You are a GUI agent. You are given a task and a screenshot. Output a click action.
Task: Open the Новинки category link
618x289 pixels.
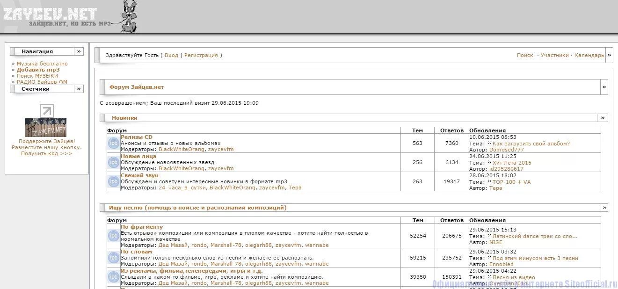pyautogui.click(x=124, y=118)
